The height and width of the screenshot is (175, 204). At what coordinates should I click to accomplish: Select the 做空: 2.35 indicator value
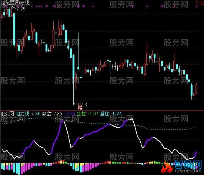[x=52, y=114]
